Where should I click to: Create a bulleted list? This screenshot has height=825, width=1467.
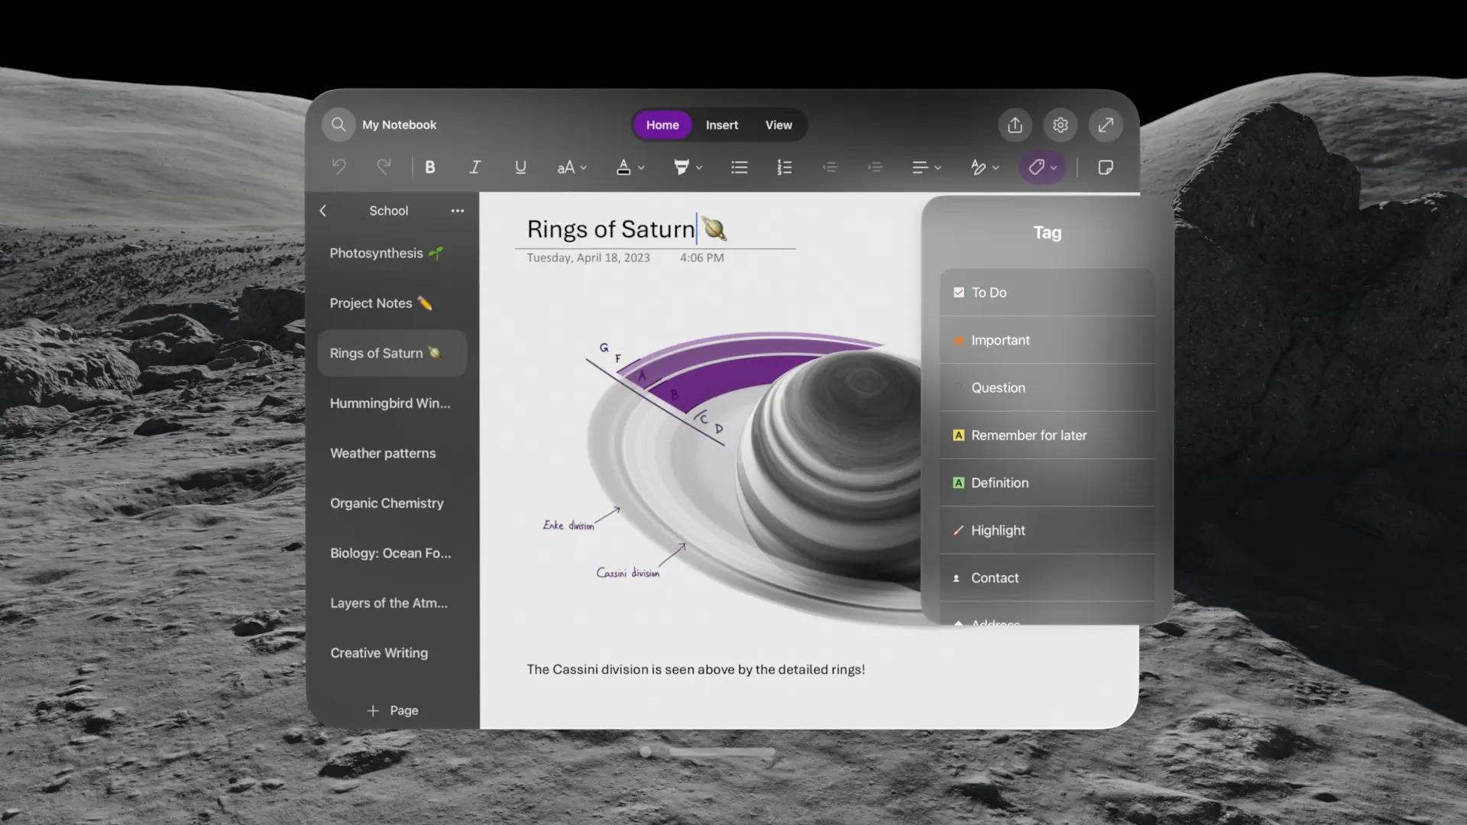point(739,167)
